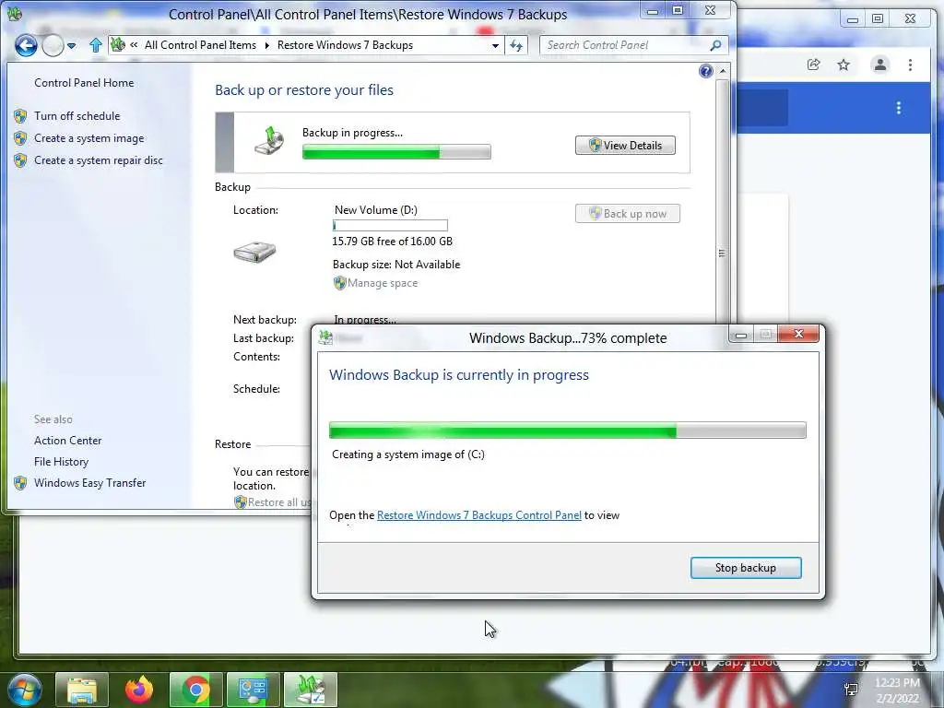Click Create a system repair disc
Screen dimensions: 944x708
pyautogui.click(x=98, y=160)
